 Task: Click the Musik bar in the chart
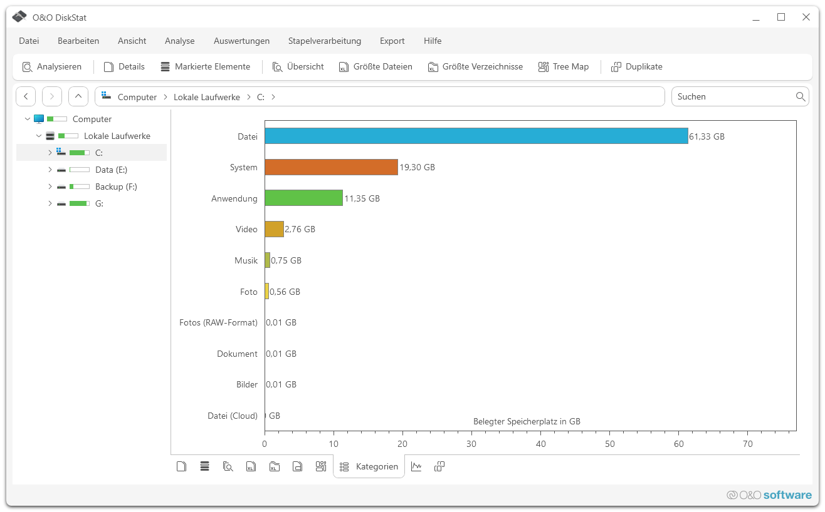[x=268, y=260]
